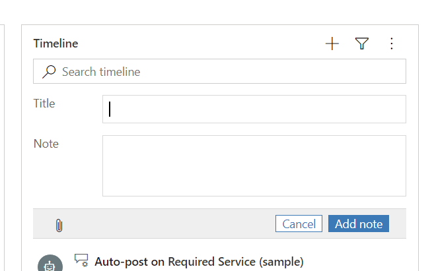
Task: Focus the Search timeline field
Action: click(x=231, y=71)
